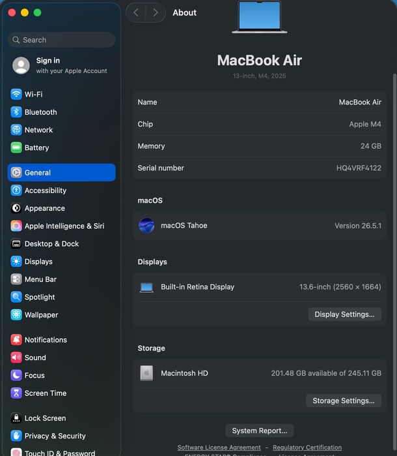Click Desktop & Dock icon
Image resolution: width=397 pixels, height=456 pixels.
(x=16, y=243)
